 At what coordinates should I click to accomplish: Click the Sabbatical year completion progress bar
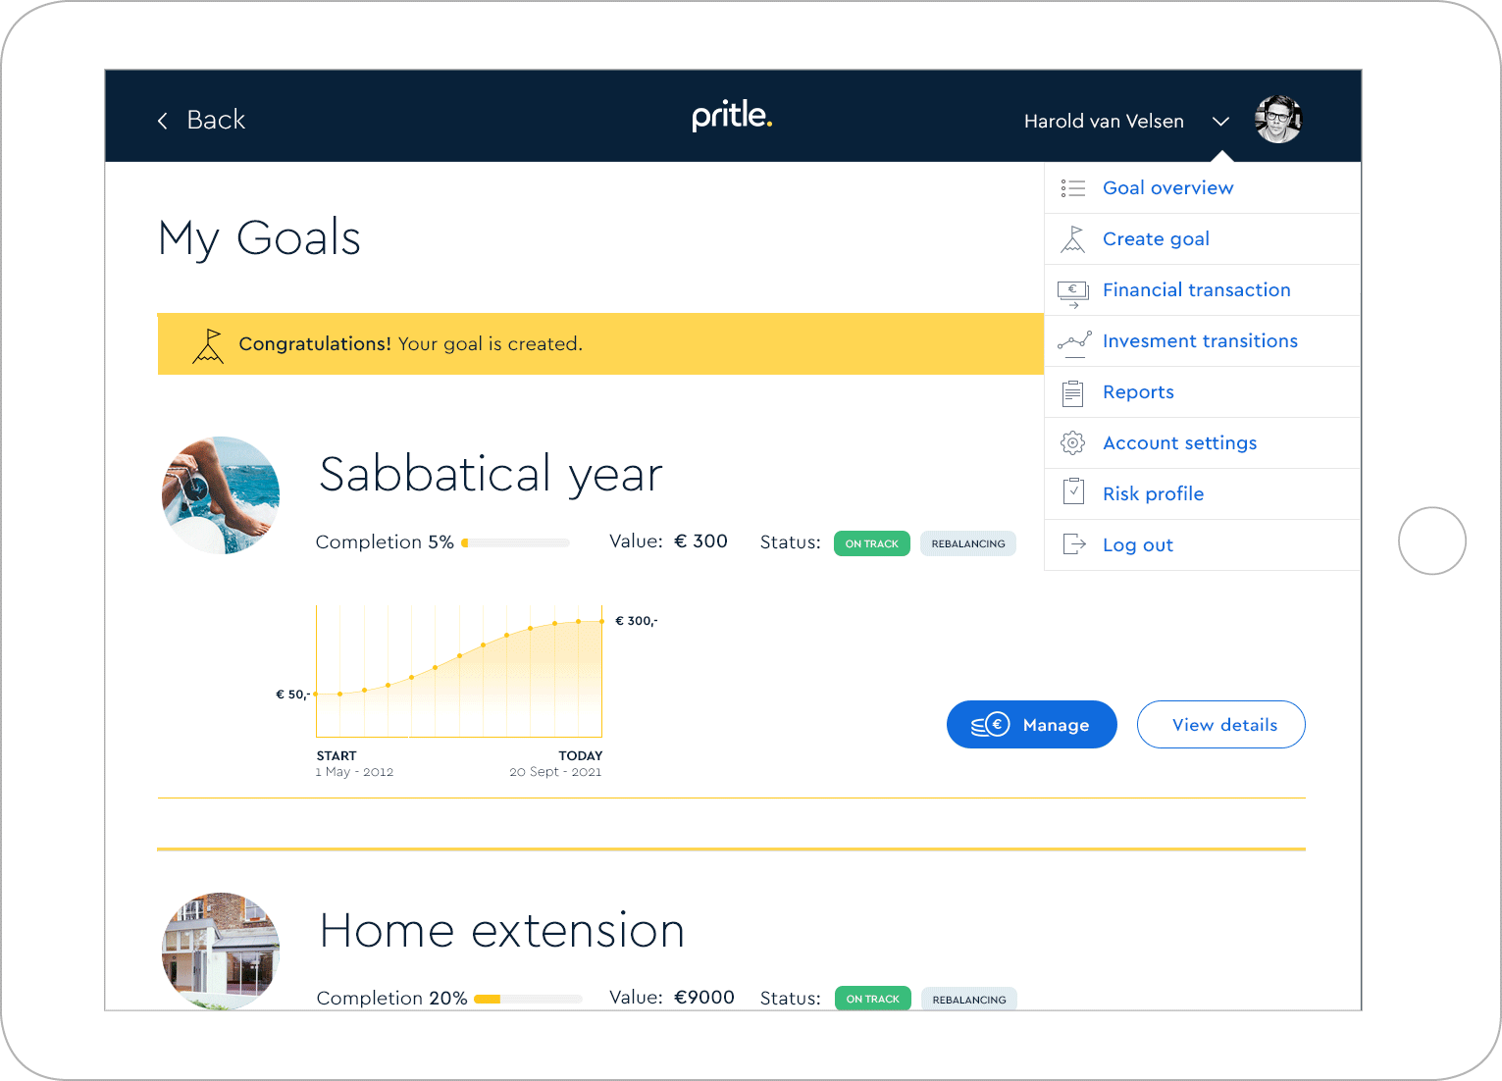click(515, 542)
